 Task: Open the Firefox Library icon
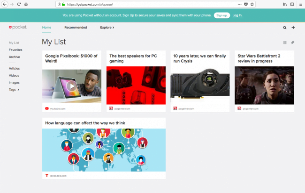285,4
